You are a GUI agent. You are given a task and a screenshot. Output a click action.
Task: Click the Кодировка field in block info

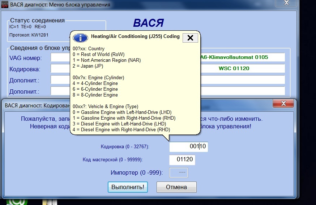click(x=60, y=69)
